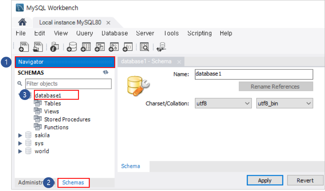Open the utf8 charset dropdown

(223, 103)
